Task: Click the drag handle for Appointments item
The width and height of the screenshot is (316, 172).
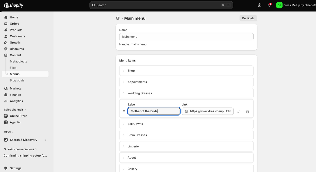Action: coord(124,82)
